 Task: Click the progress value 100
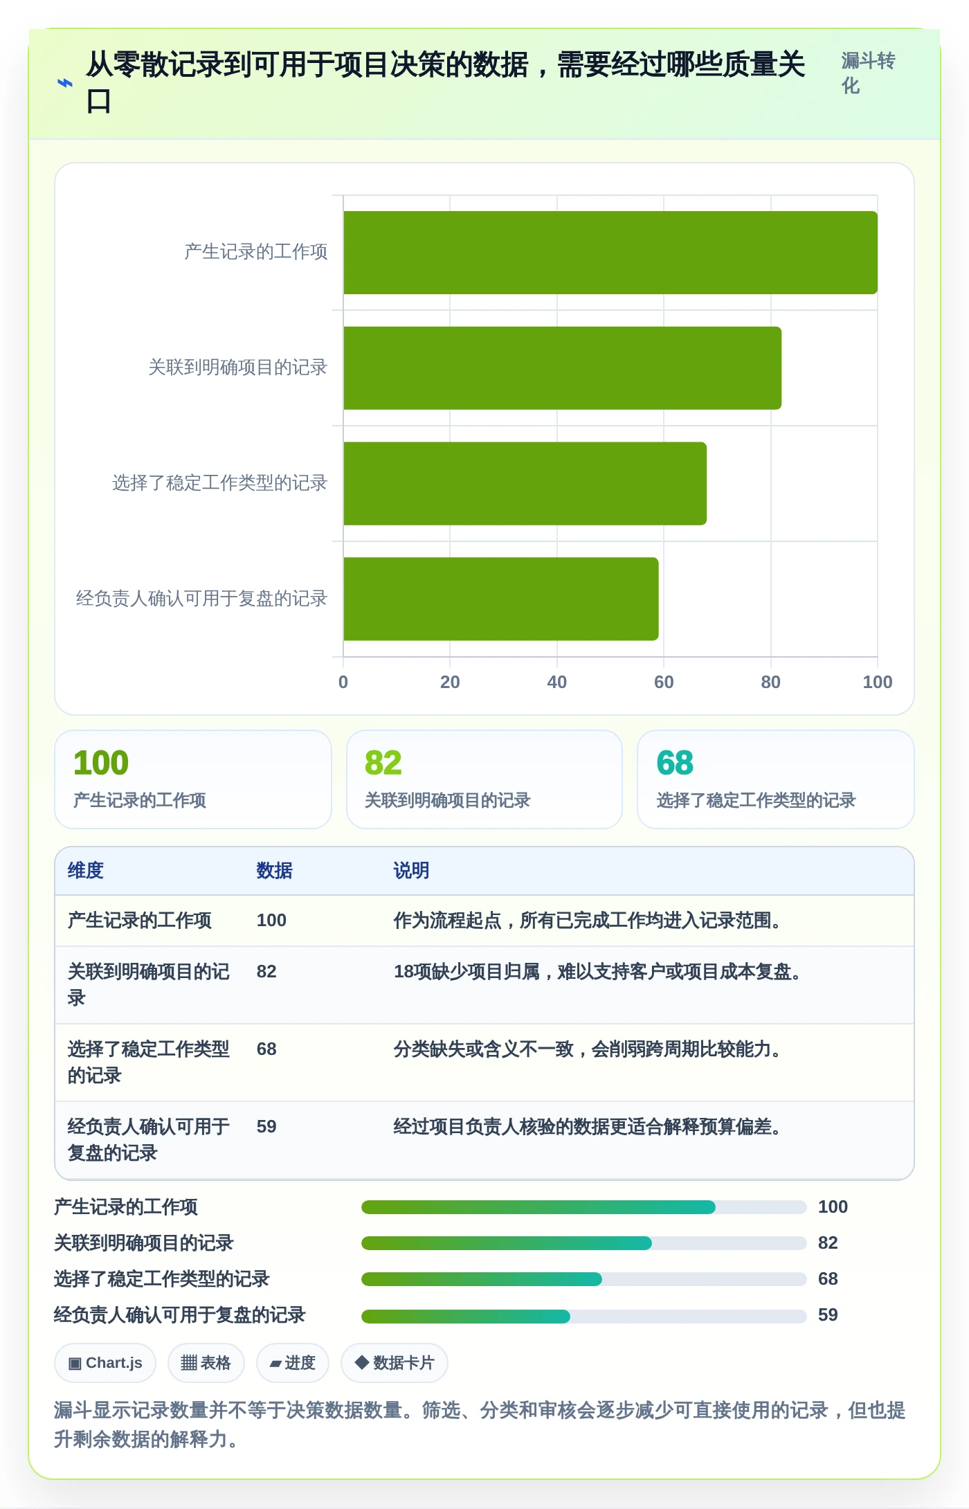click(833, 1207)
